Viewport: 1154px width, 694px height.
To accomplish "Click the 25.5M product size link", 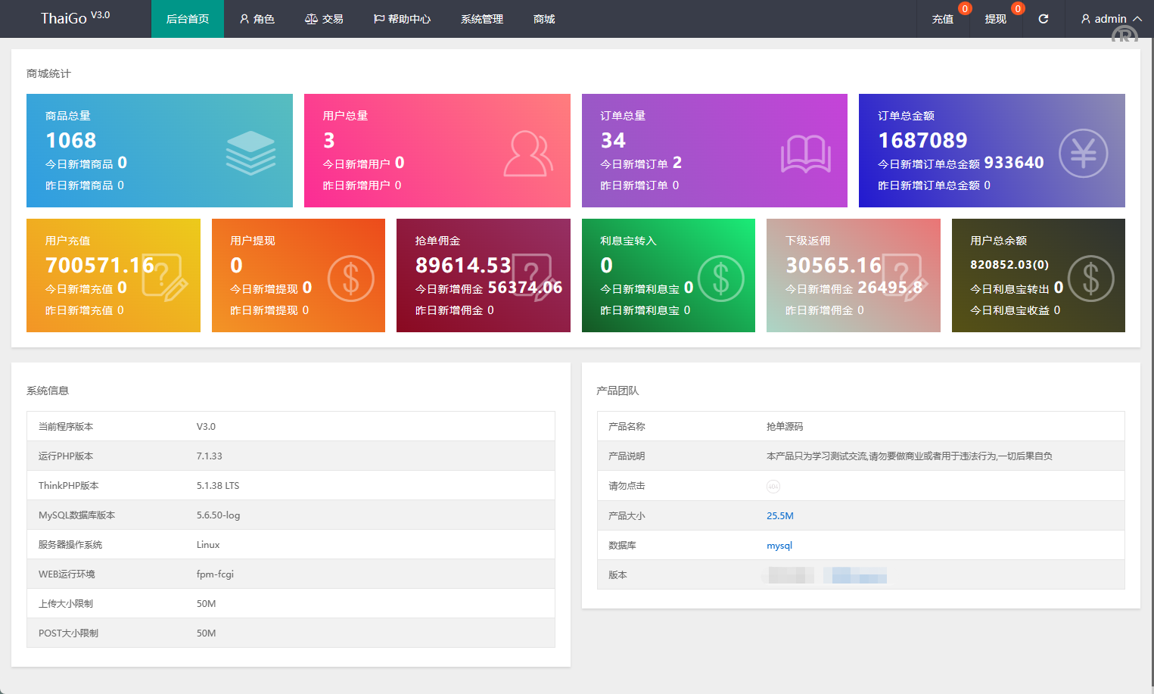I will pyautogui.click(x=779, y=516).
